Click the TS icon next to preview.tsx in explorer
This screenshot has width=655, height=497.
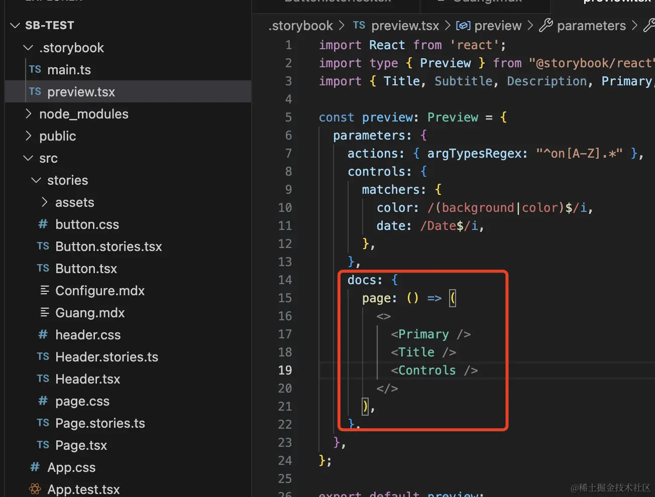tap(35, 92)
